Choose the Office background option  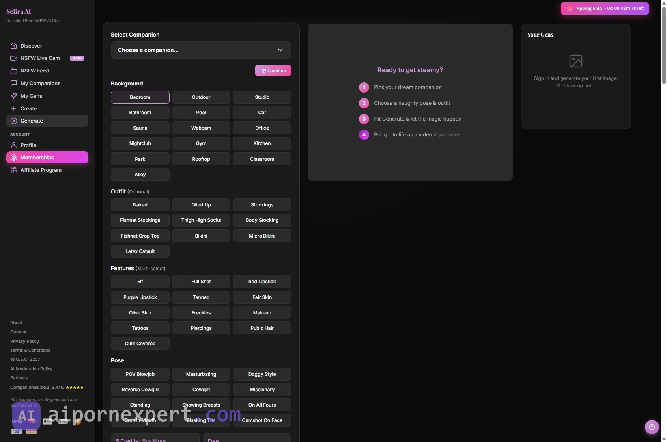[262, 128]
